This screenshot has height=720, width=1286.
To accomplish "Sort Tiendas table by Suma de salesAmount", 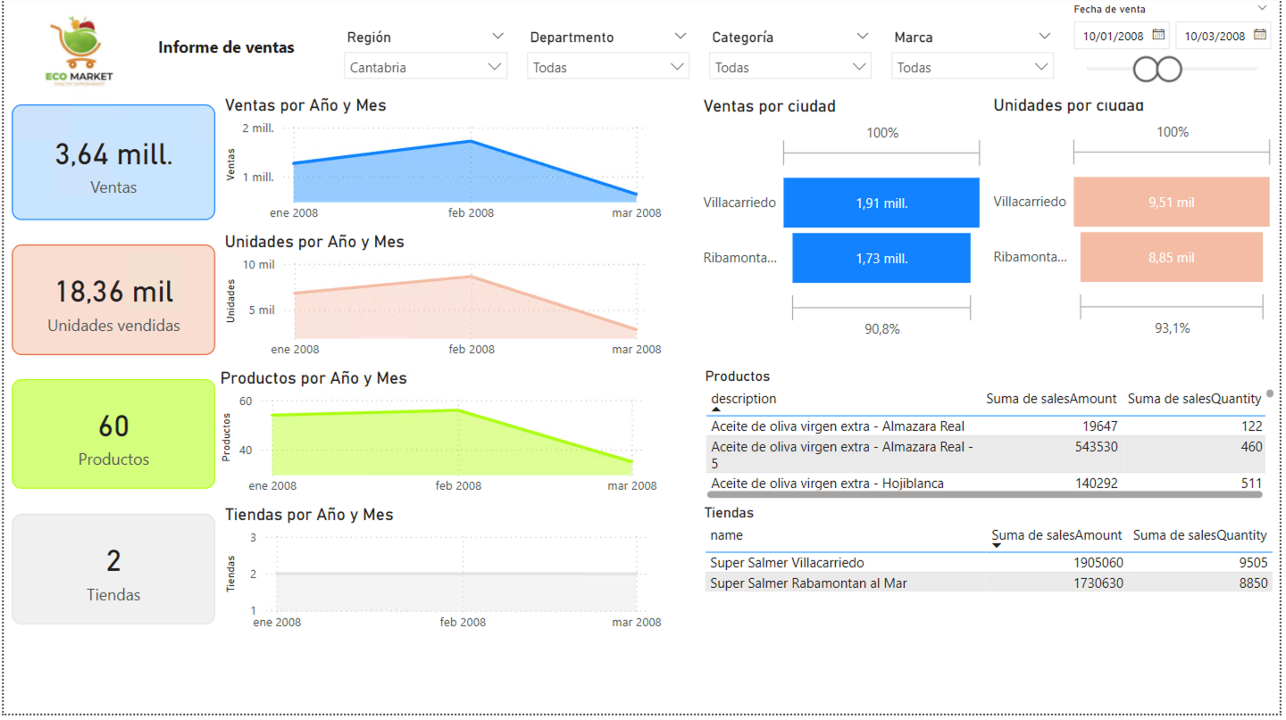I will click(x=1056, y=535).
